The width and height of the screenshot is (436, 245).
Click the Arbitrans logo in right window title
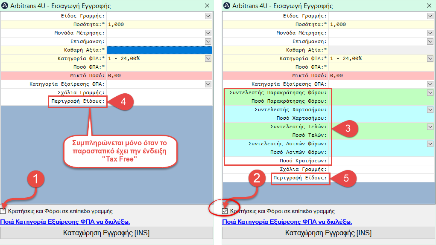tap(227, 6)
